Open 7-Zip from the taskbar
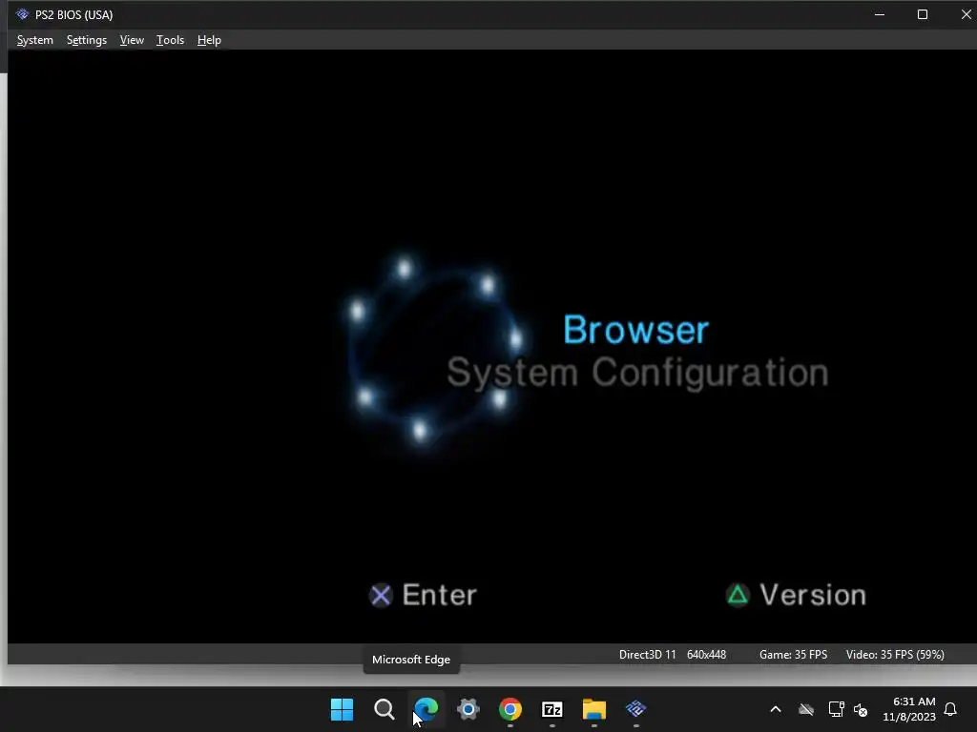Image resolution: width=977 pixels, height=732 pixels. click(552, 709)
